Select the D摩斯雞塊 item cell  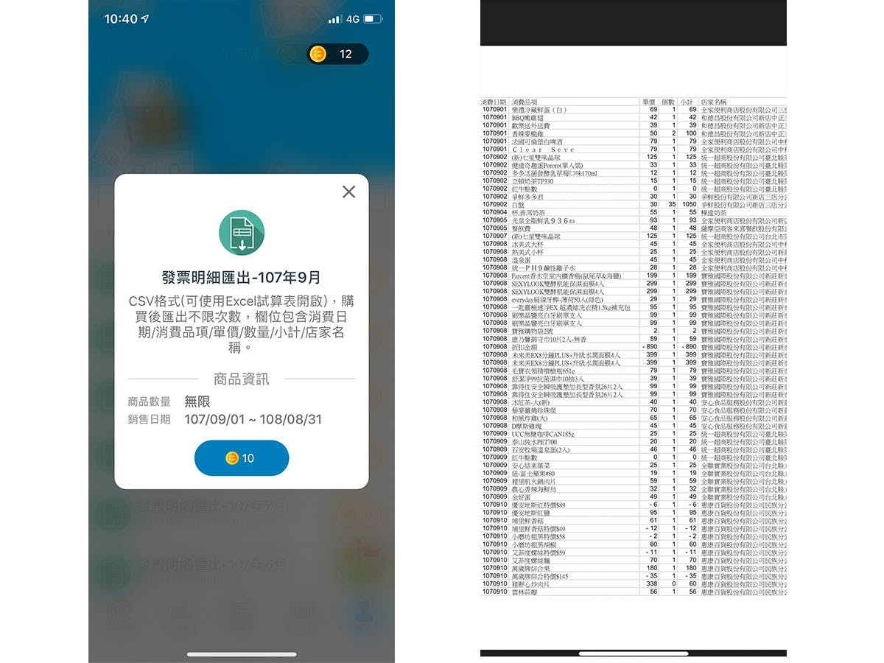click(x=528, y=426)
